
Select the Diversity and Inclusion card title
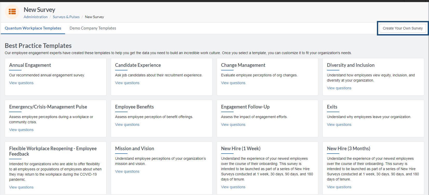point(351,65)
